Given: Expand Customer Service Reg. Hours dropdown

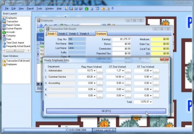Looking at the screenshot, I should [95, 77].
